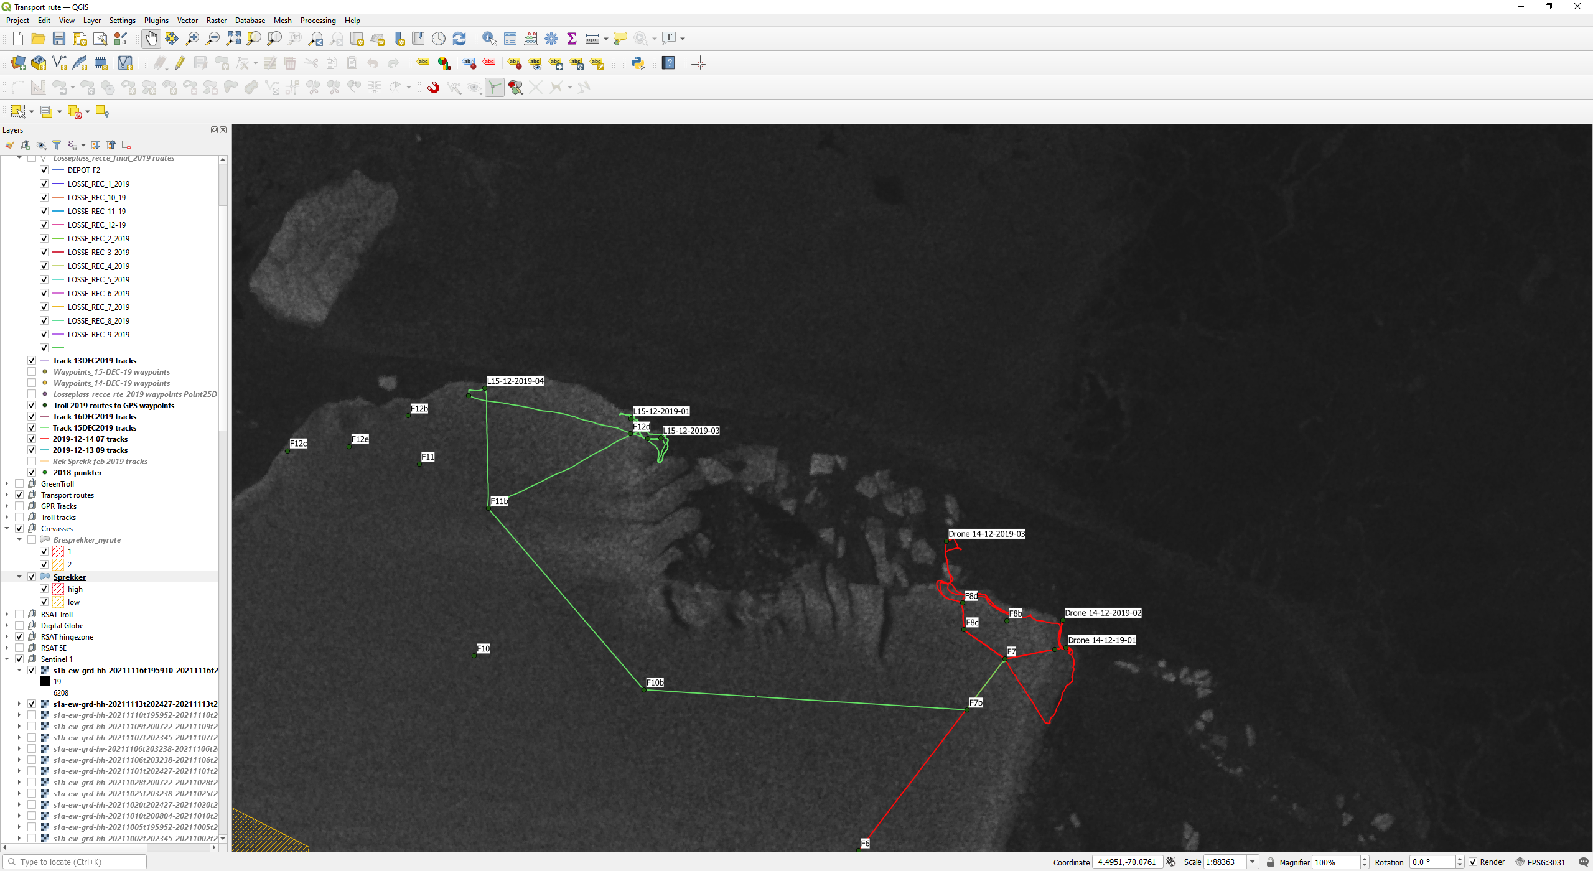Toggle Track 13DEC2019 tracks visibility
Screen dimensions: 1593x871
click(32, 360)
